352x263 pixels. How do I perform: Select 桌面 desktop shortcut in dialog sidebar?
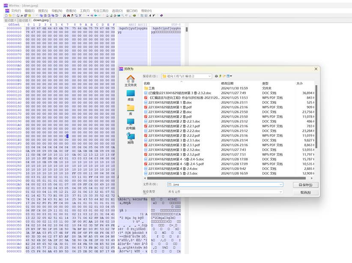pos(131,96)
